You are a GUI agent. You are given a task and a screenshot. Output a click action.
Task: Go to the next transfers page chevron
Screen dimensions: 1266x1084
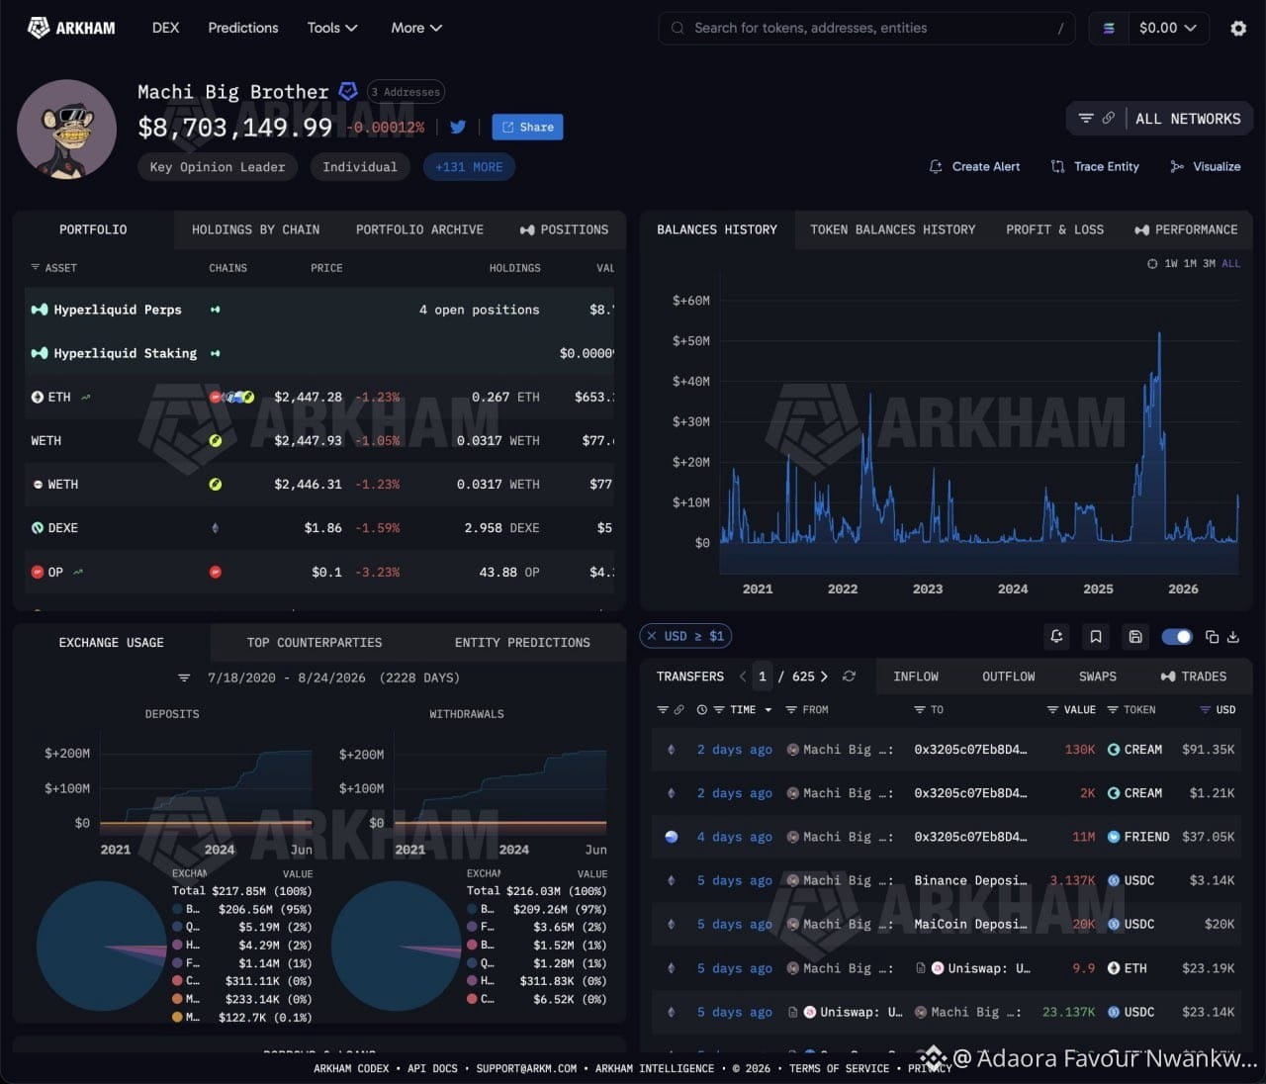[824, 677]
